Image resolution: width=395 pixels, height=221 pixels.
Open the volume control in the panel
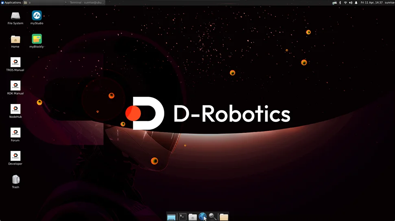(351, 2)
